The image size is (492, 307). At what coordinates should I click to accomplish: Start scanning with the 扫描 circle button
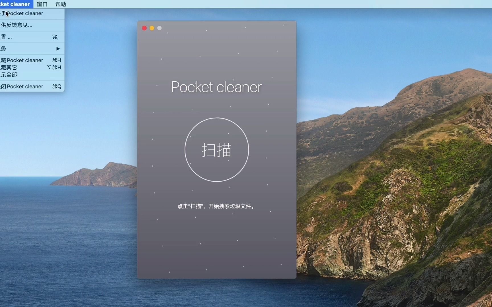point(217,150)
